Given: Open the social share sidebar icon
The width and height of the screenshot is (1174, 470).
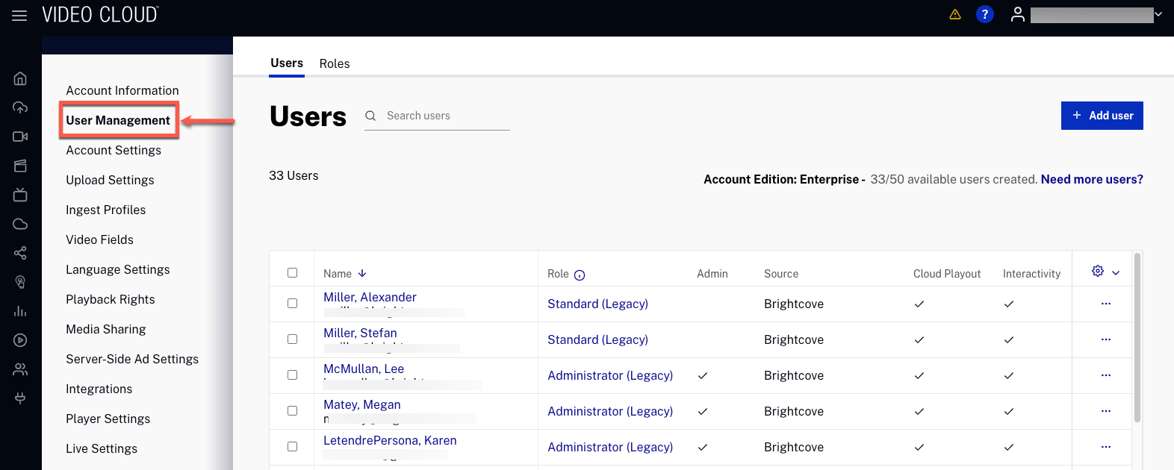Looking at the screenshot, I should 20,253.
